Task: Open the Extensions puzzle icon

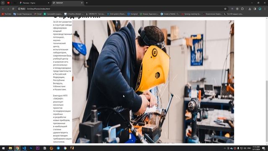Action: point(242,9)
